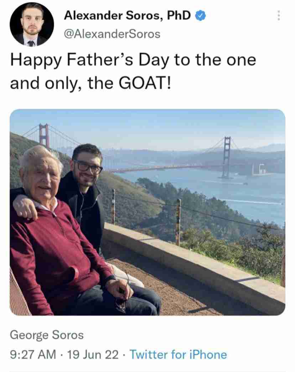The width and height of the screenshot is (295, 372).
Task: Select the George Soros tagged person label
Action: [47, 335]
